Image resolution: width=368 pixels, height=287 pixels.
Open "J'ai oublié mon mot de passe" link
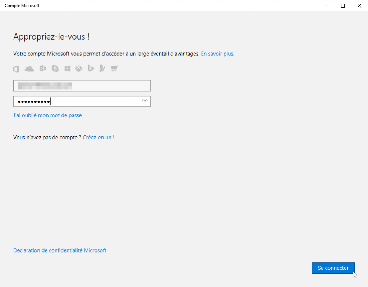pyautogui.click(x=47, y=115)
